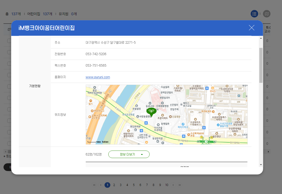Click the parking P marker on map
The image size is (282, 194).
point(239,96)
